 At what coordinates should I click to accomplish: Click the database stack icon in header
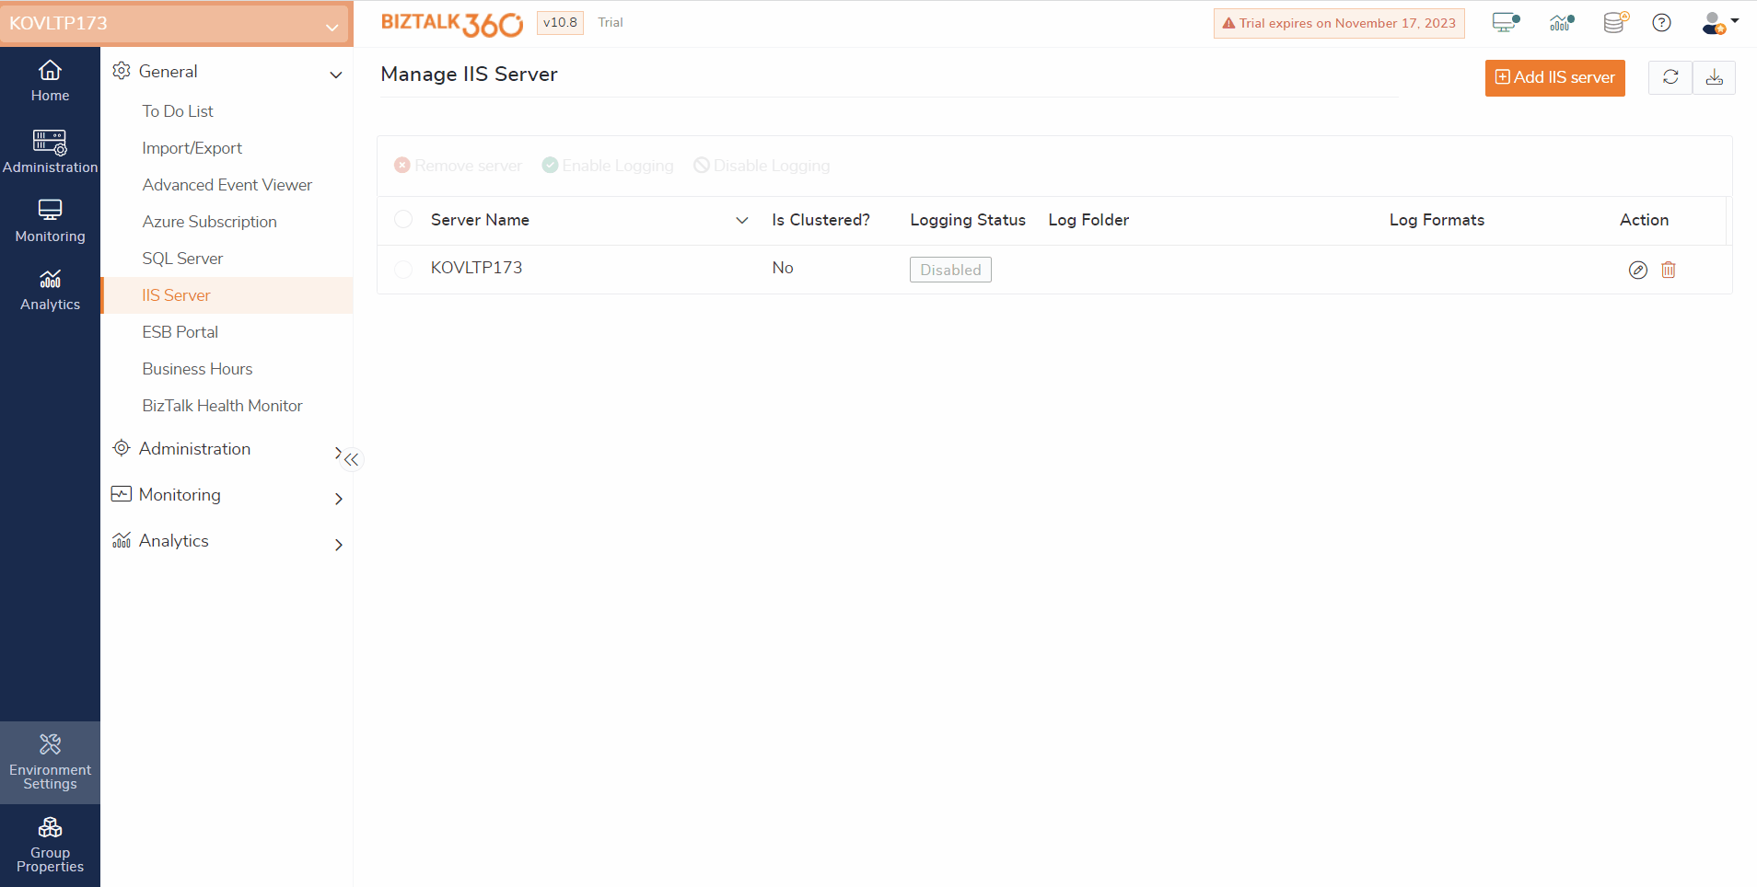click(x=1615, y=23)
